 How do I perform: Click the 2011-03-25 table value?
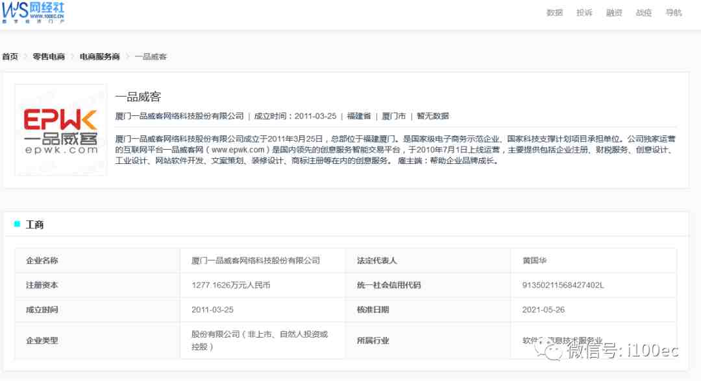point(212,310)
